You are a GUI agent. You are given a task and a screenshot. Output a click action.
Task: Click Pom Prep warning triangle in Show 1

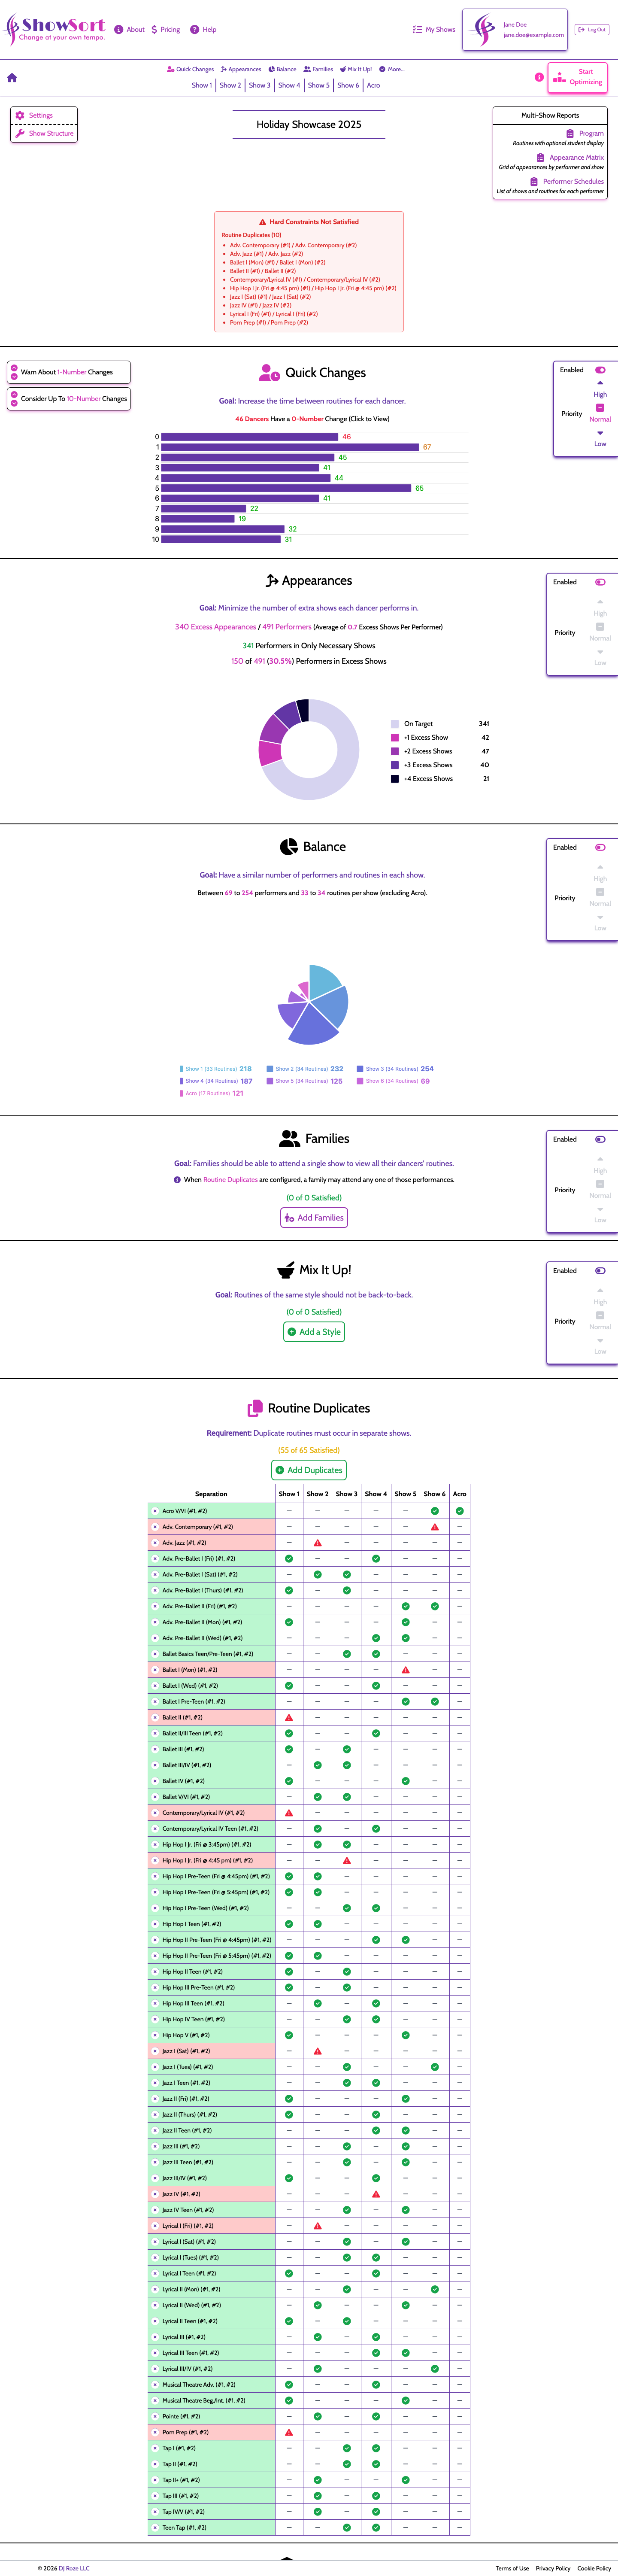click(x=289, y=2432)
